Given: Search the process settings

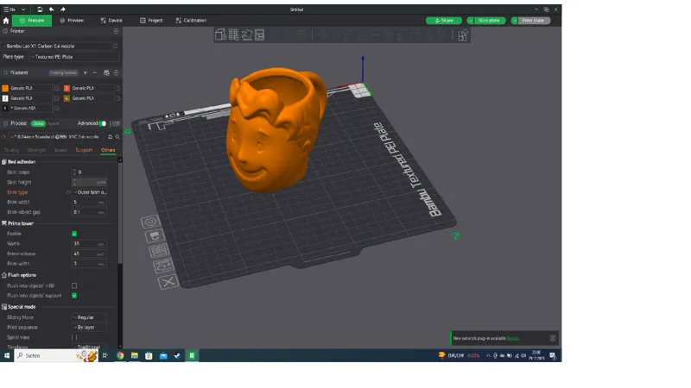Looking at the screenshot, I should point(117,137).
